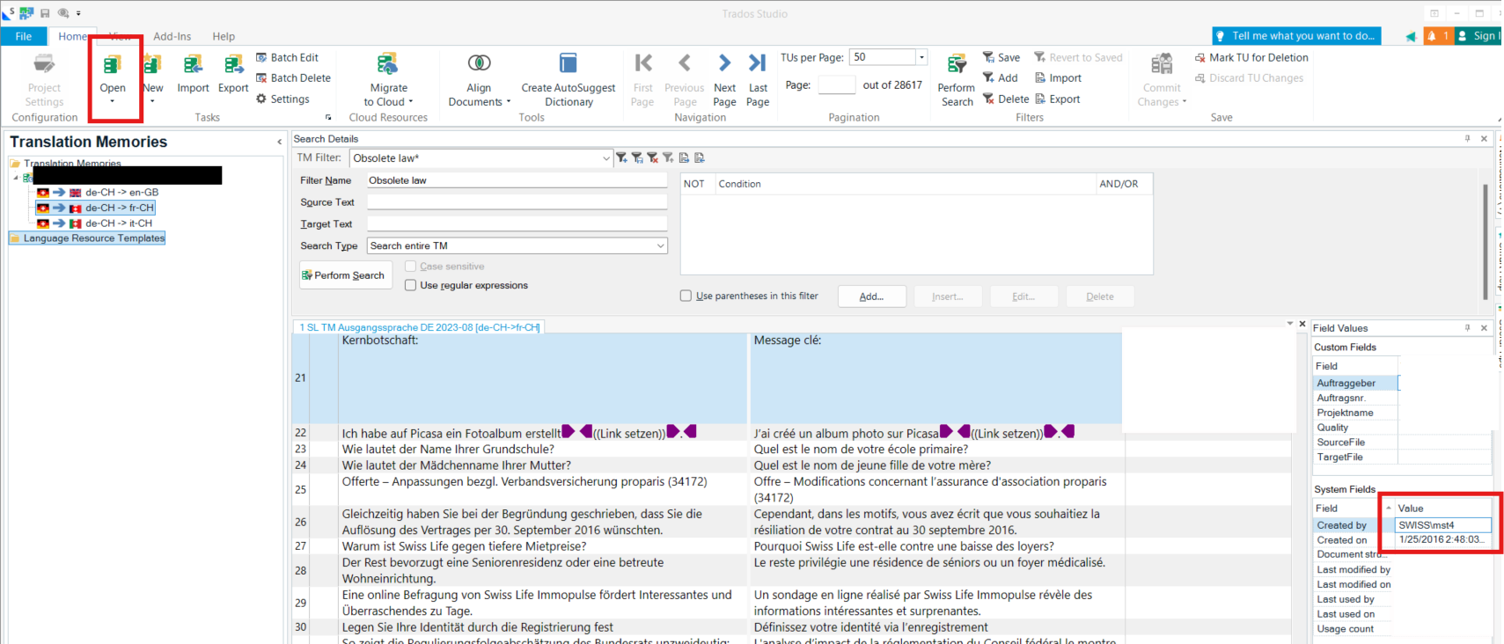Import a filter in Filters group
The width and height of the screenshot is (1504, 644).
tap(1058, 77)
